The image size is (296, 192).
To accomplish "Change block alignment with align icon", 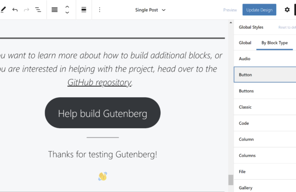I will (x=55, y=10).
